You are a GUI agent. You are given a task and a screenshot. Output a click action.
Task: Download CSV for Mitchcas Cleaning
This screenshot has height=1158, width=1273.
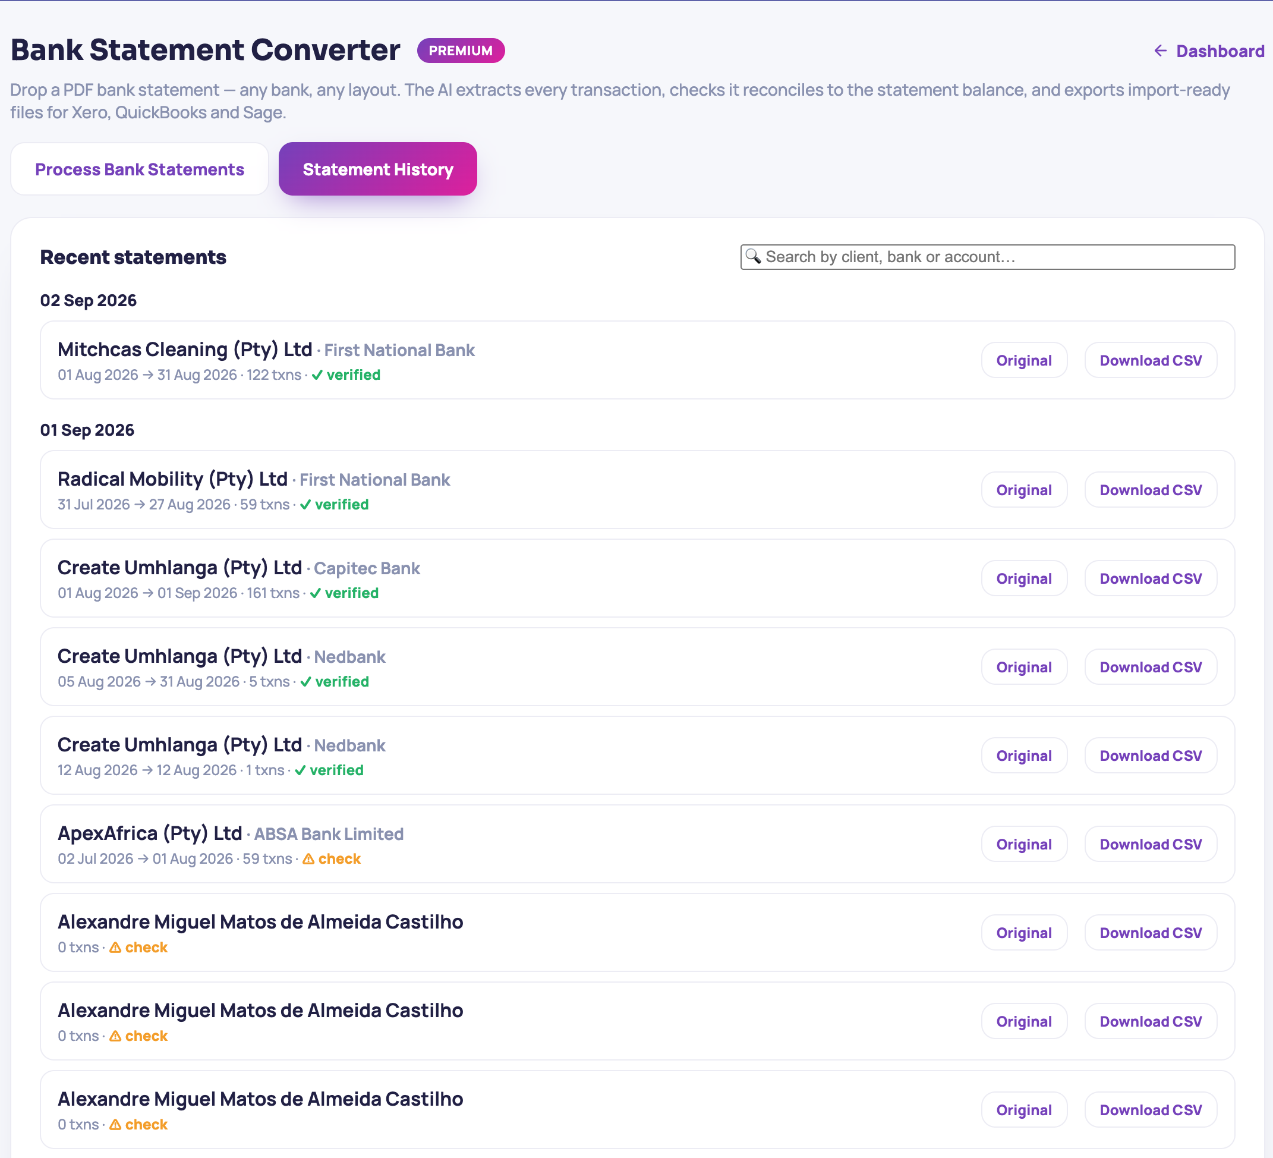[x=1151, y=361]
